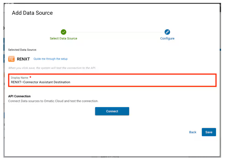This screenshot has width=225, height=161.
Task: Click the 'When you click save' hint text
Action: tap(52, 68)
